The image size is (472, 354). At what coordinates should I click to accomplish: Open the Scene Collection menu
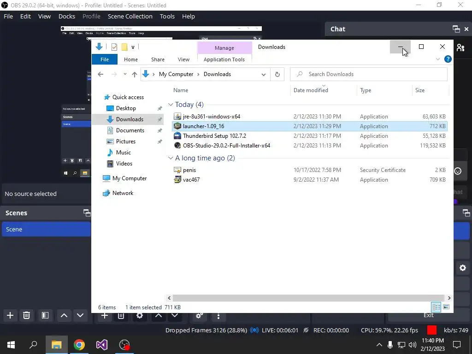pos(130,16)
